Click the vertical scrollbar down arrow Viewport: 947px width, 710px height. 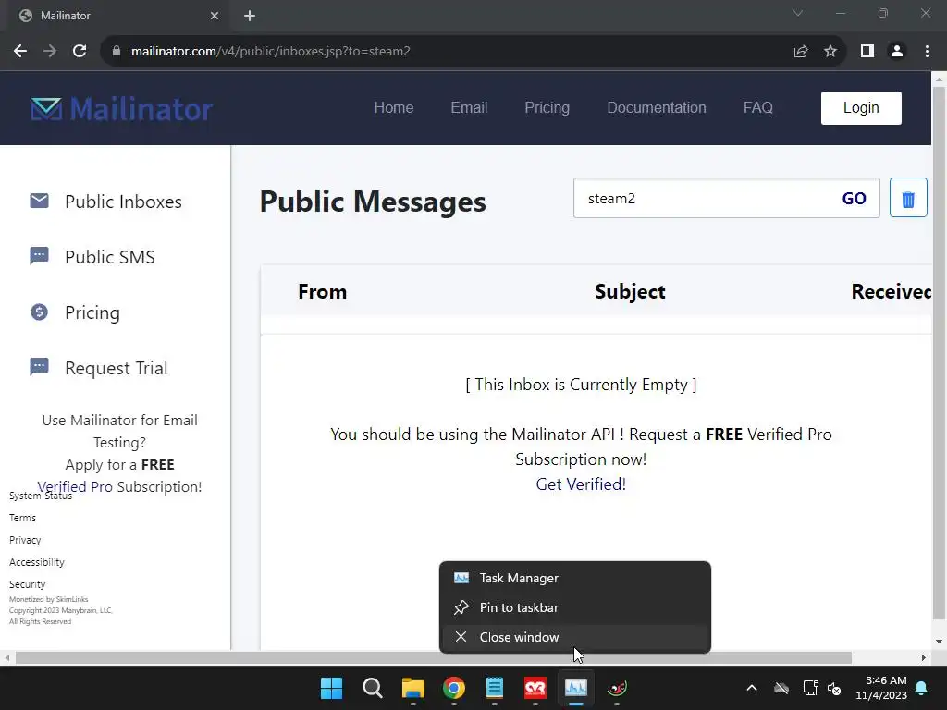pos(939,642)
